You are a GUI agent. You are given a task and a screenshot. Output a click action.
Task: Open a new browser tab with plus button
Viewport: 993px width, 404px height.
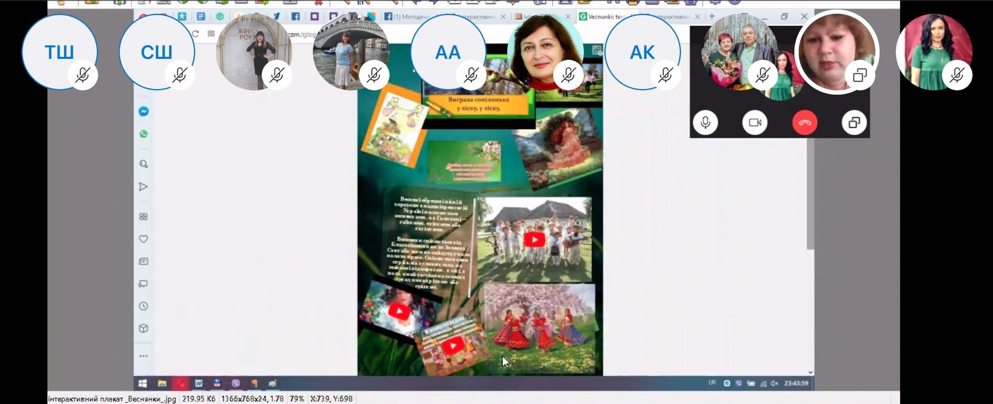(712, 16)
